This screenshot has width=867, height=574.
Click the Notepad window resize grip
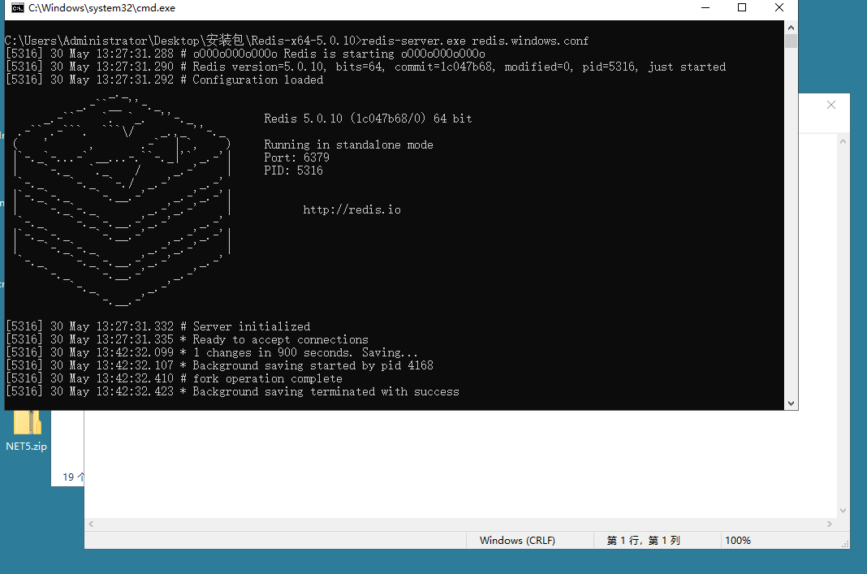click(845, 544)
